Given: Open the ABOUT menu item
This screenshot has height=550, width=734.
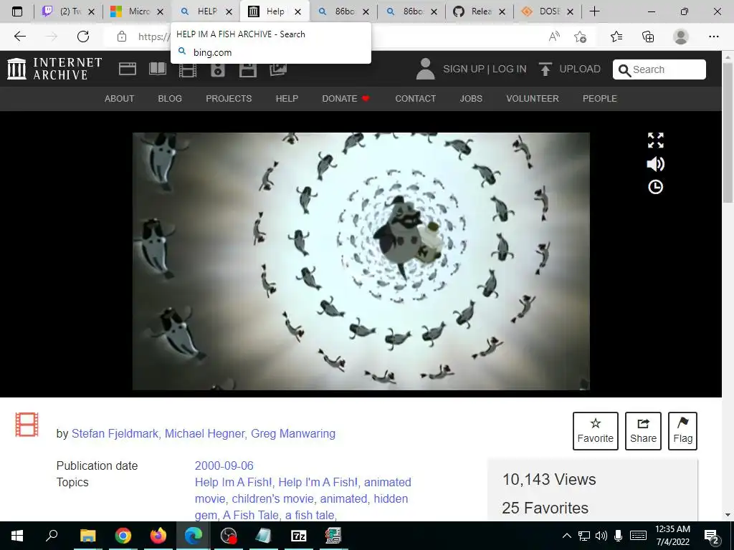Looking at the screenshot, I should [x=120, y=99].
